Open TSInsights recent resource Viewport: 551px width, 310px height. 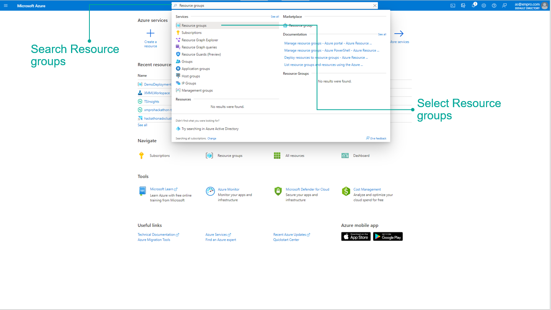pos(151,102)
